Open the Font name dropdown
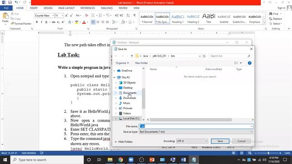 coord(53,15)
